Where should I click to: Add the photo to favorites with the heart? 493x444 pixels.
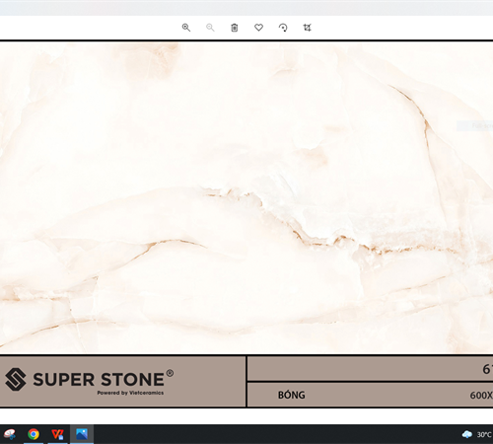[258, 28]
